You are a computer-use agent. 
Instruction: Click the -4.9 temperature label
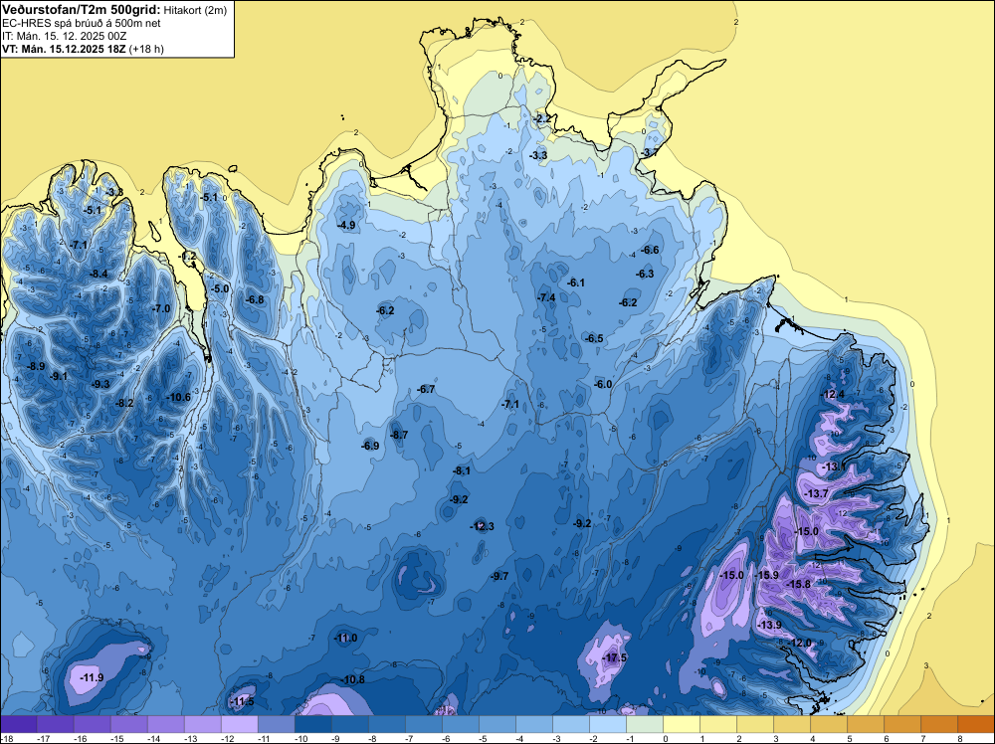pos(346,225)
